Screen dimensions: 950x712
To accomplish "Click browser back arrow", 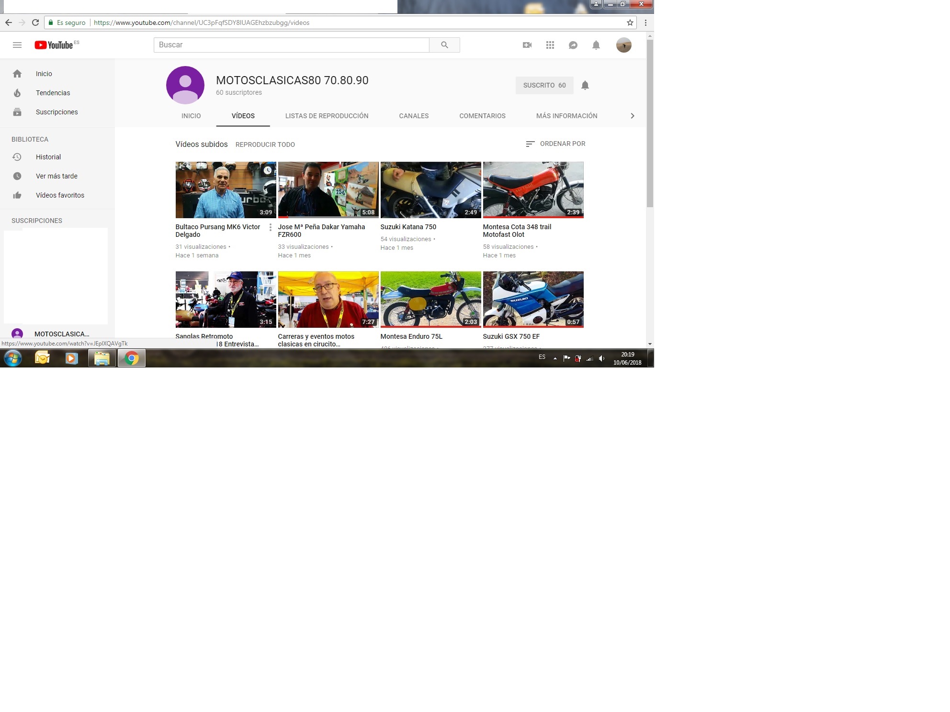I will (x=9, y=22).
